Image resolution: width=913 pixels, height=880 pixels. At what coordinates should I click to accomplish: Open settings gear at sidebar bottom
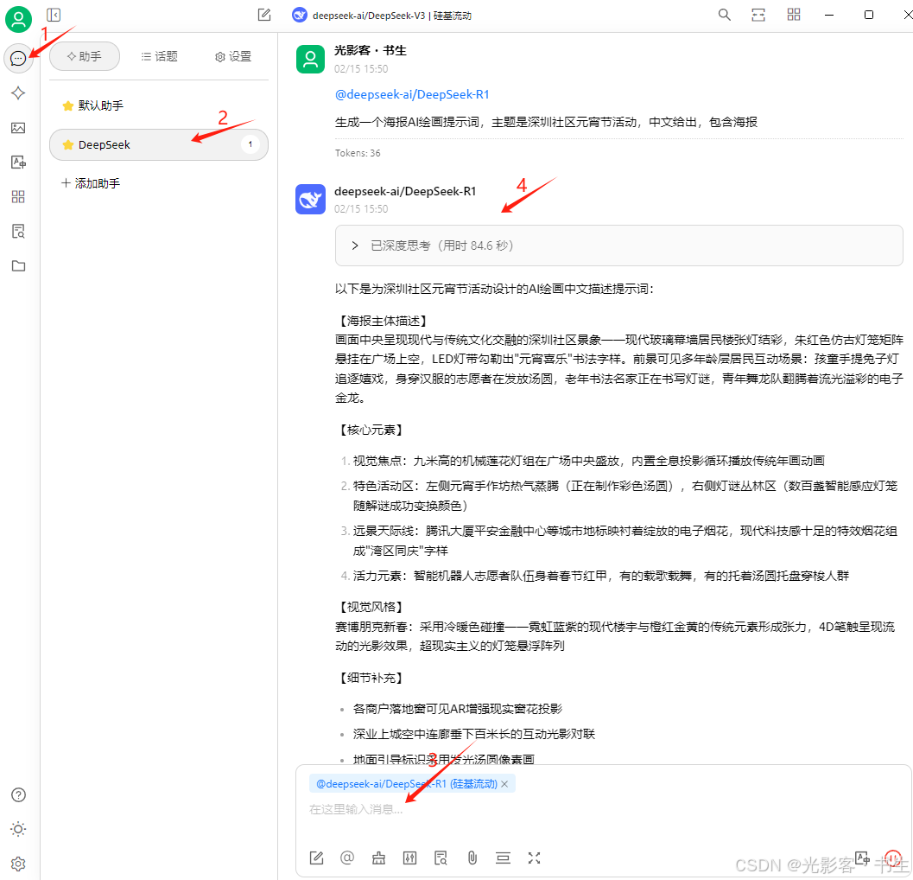(18, 864)
